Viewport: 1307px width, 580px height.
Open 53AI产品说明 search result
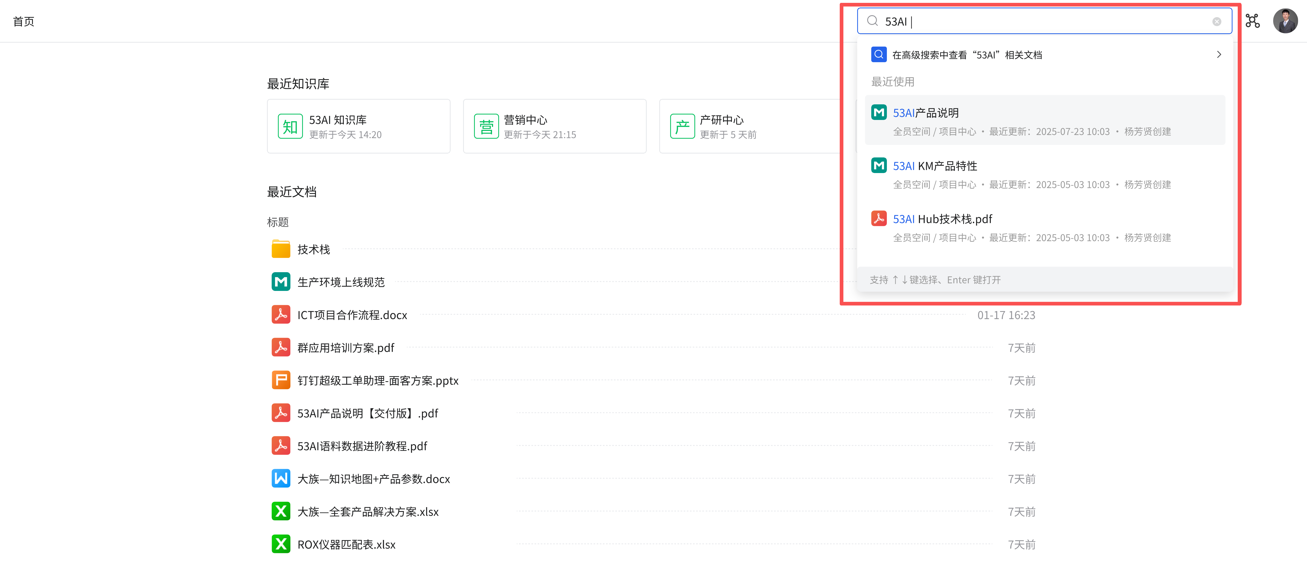[x=925, y=113]
